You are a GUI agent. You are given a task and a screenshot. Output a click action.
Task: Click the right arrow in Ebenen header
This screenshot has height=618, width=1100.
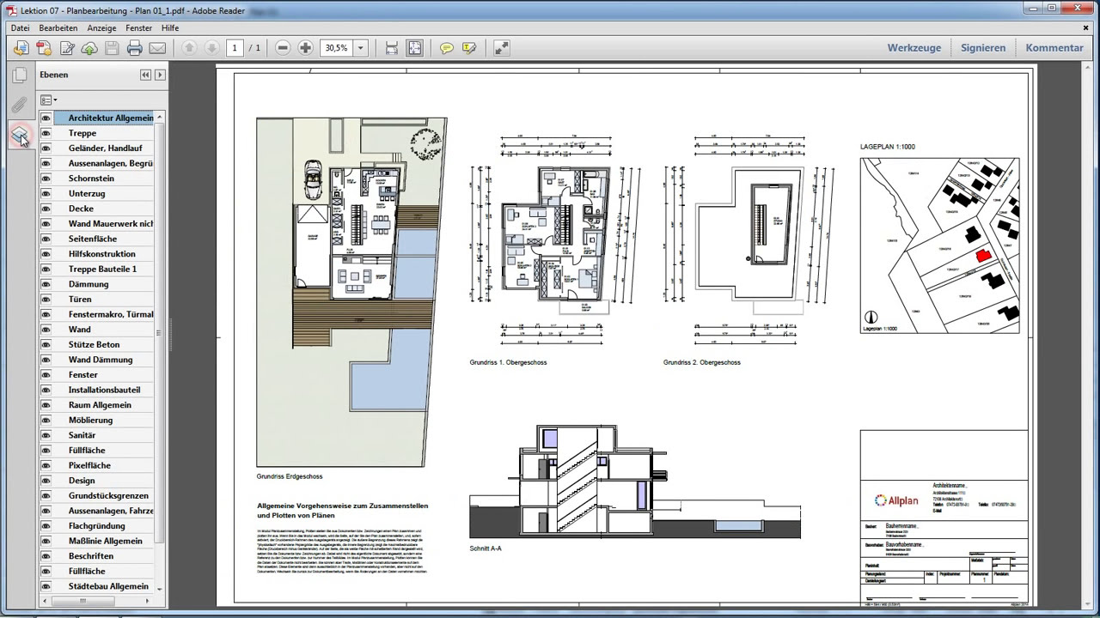(159, 75)
